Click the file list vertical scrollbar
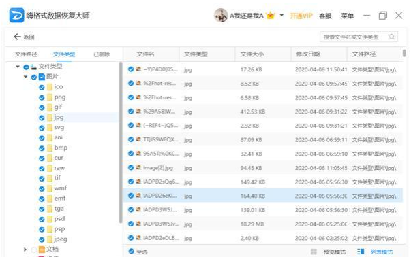 pyautogui.click(x=404, y=53)
